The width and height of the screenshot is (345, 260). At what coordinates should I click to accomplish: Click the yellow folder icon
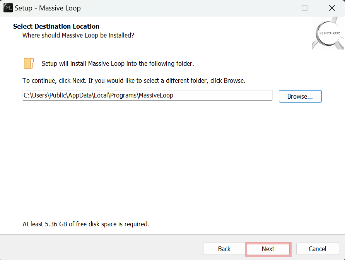tap(29, 63)
